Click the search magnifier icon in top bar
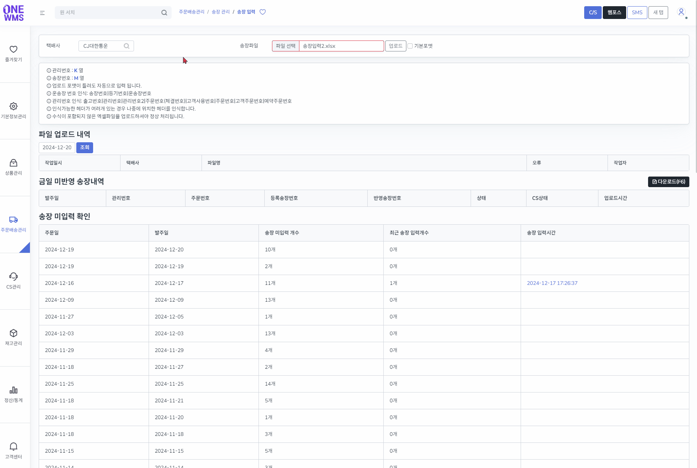This screenshot has width=697, height=468. [164, 13]
